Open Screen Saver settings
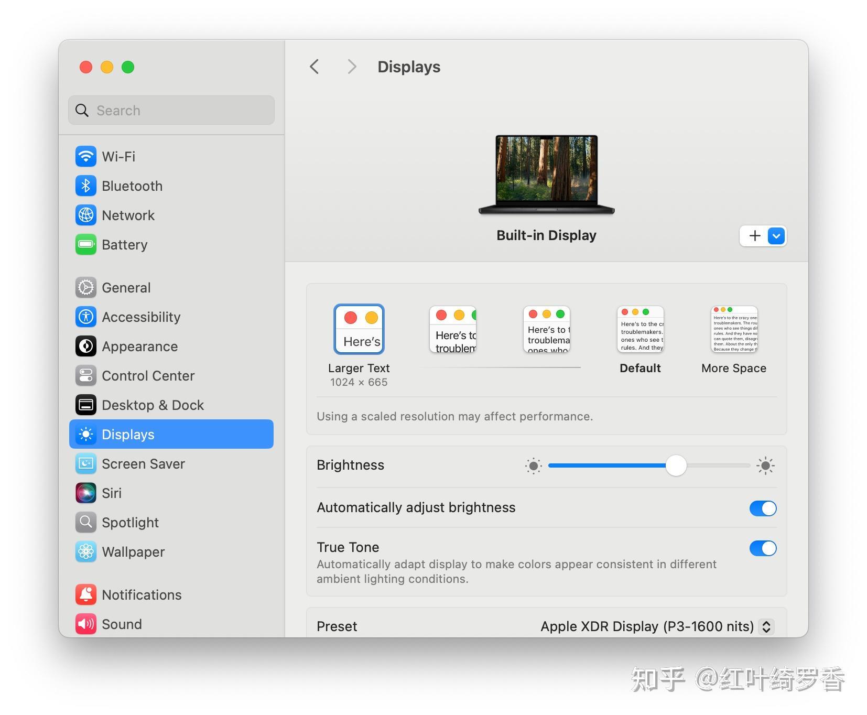 pyautogui.click(x=143, y=463)
